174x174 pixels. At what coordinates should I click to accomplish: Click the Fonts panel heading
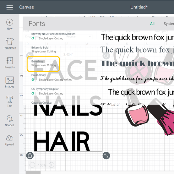coord(37,24)
